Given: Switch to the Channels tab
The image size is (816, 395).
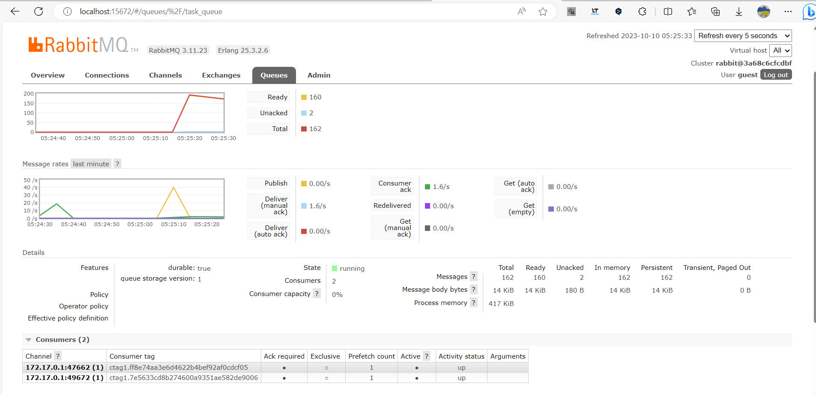Looking at the screenshot, I should [165, 75].
